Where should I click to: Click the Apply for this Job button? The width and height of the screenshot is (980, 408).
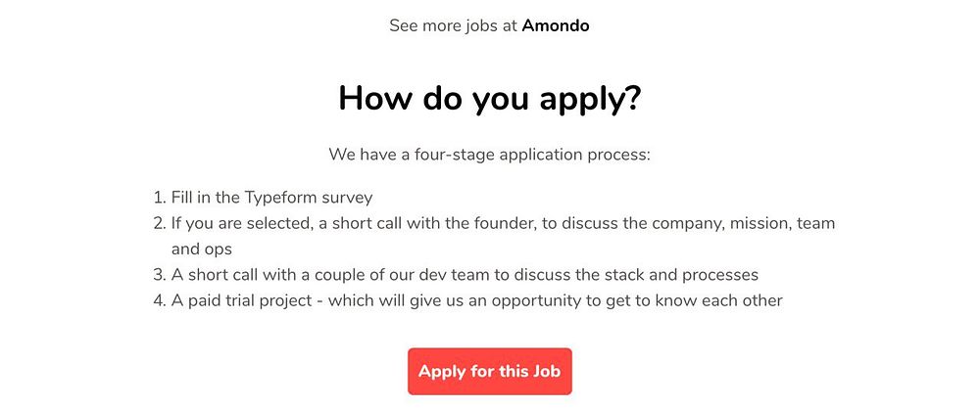489,371
